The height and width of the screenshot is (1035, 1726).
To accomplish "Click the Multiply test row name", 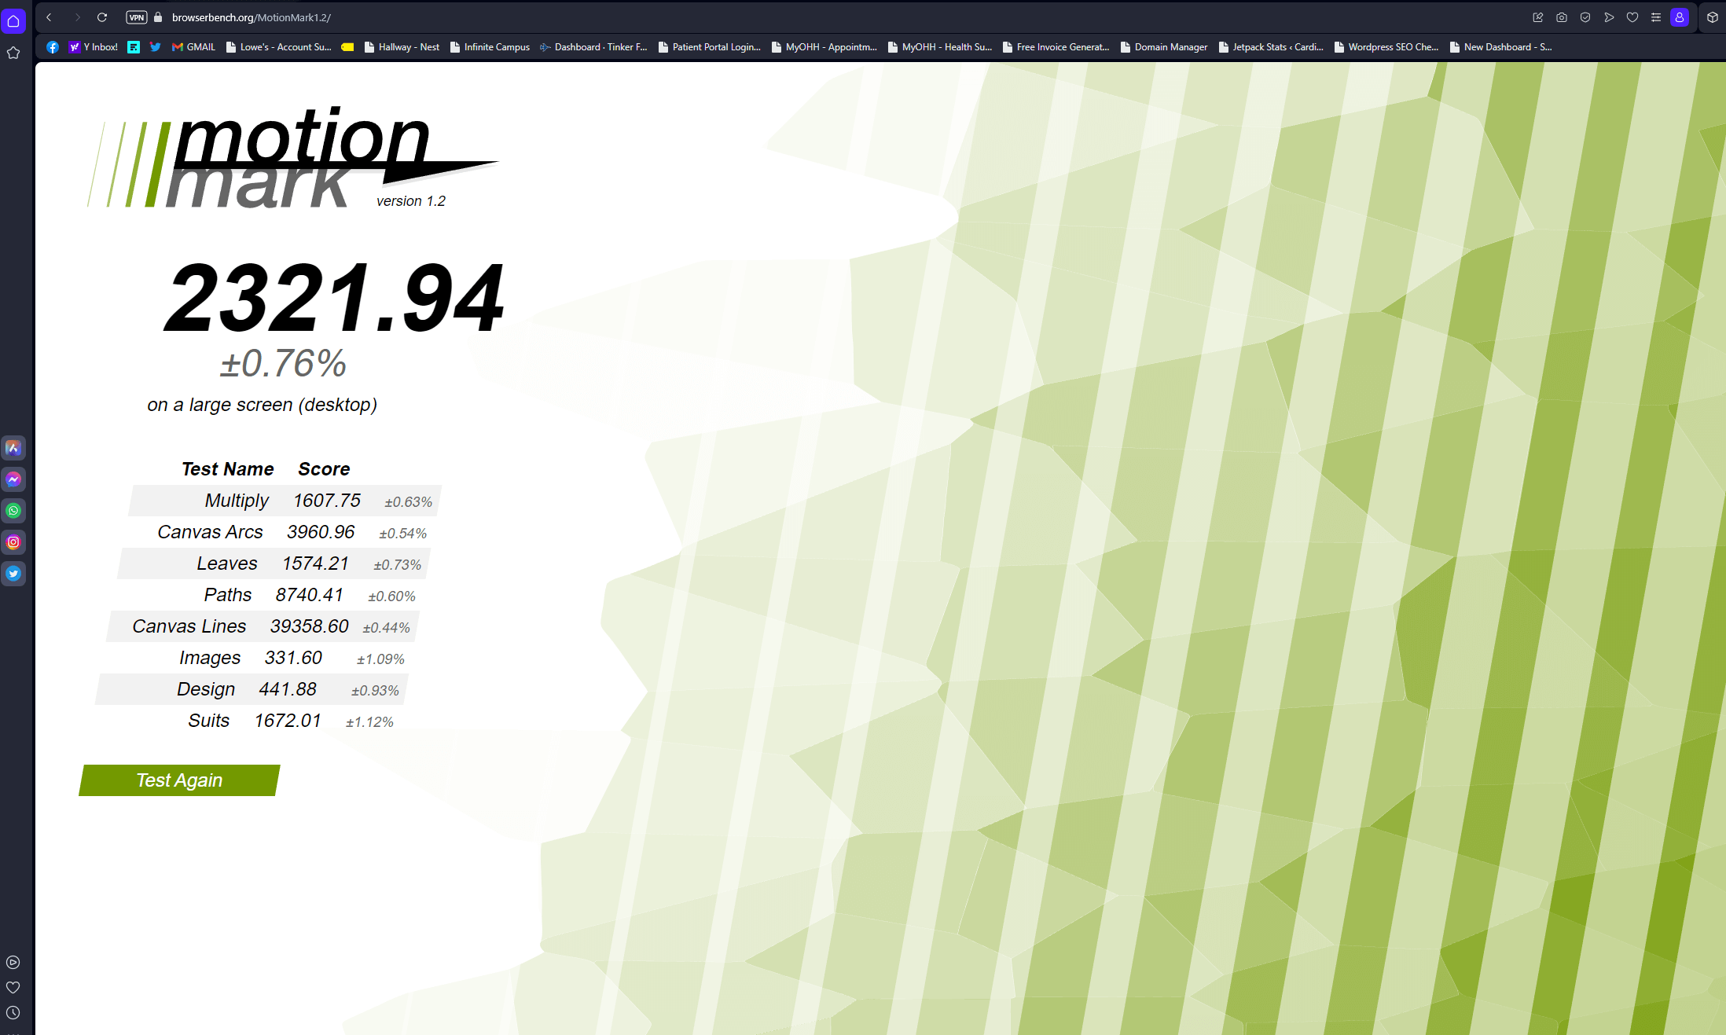I will click(237, 501).
